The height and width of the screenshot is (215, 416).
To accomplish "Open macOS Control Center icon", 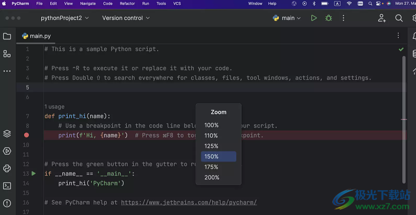I will [x=379, y=4].
